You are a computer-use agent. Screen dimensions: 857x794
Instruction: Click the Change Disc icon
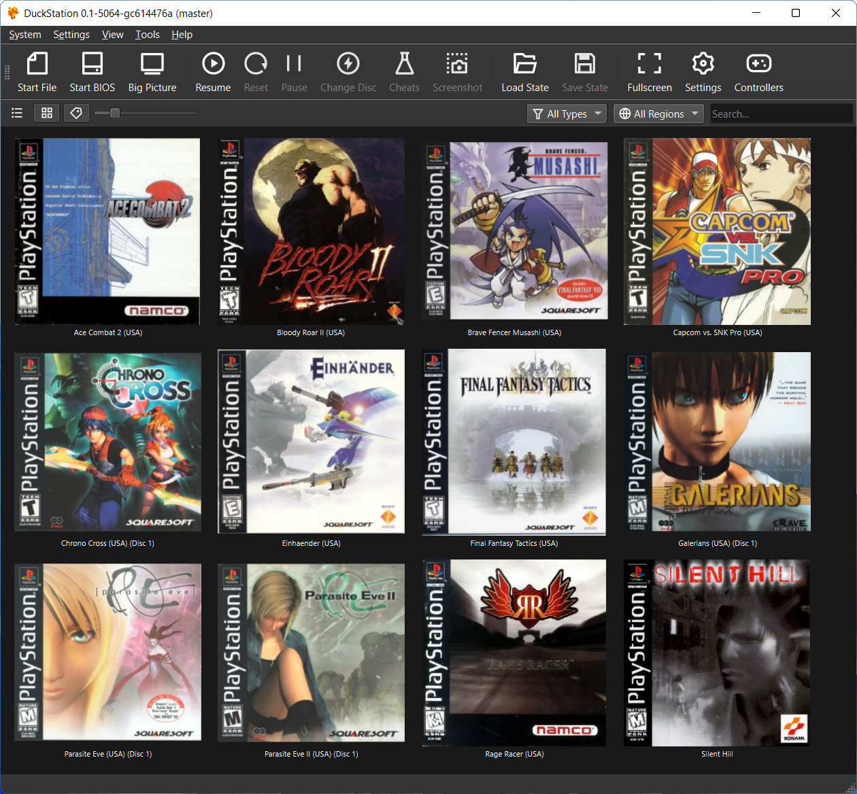pos(348,64)
